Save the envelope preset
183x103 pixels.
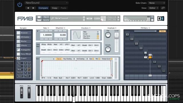[59, 59]
